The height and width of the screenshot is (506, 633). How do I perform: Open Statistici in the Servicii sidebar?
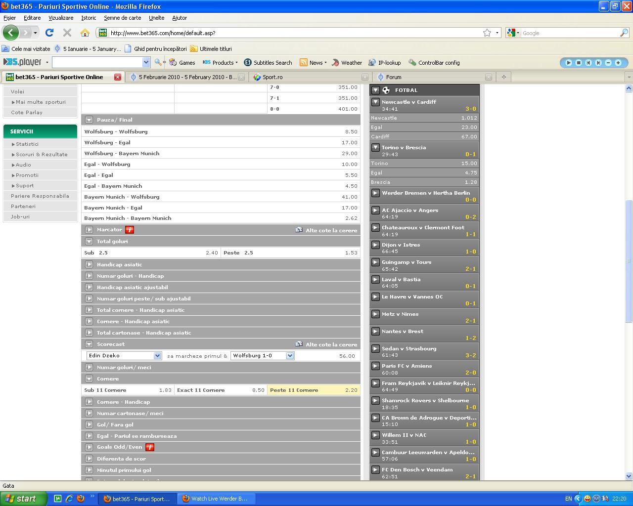coord(27,144)
